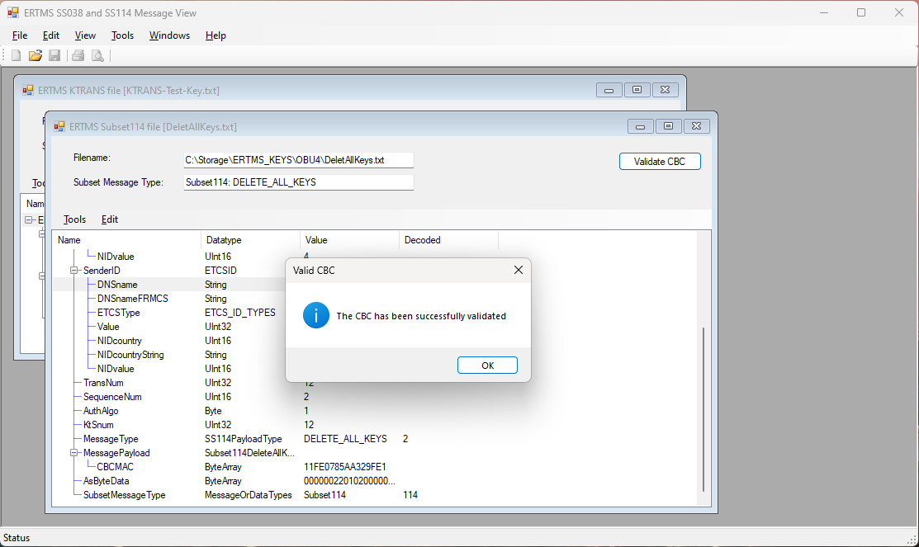The width and height of the screenshot is (919, 547).
Task: Open the File menu
Action: tap(20, 35)
